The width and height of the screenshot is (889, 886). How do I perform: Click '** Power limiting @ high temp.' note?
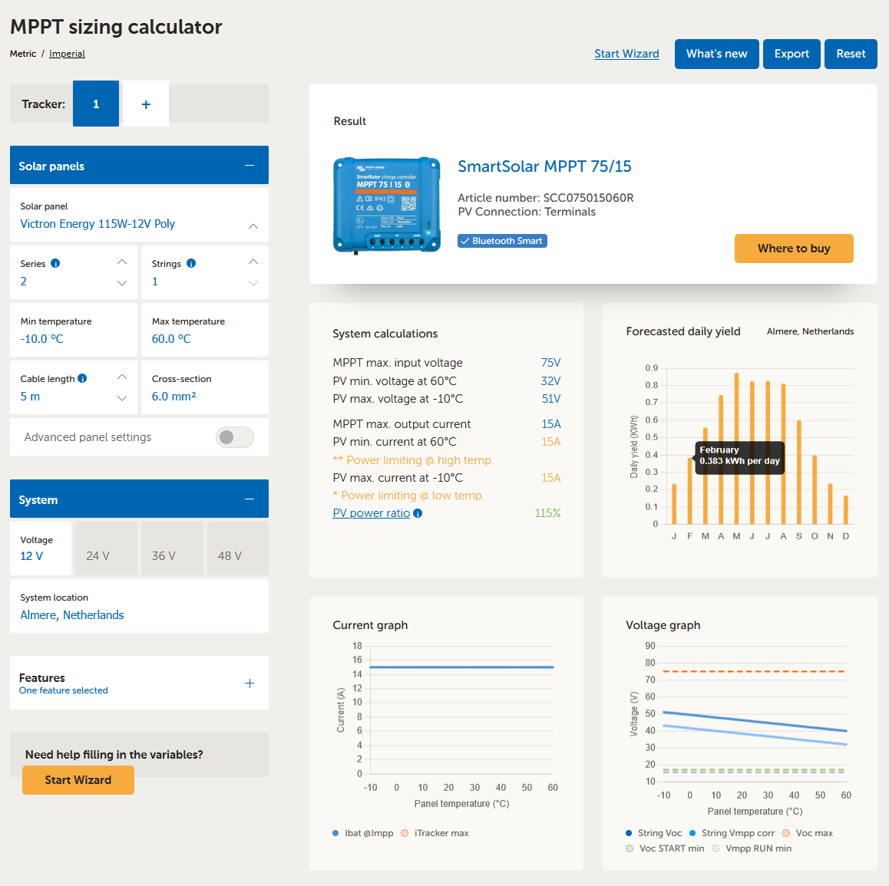413,460
